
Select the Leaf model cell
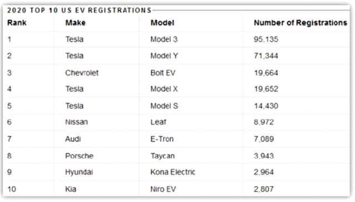158,122
